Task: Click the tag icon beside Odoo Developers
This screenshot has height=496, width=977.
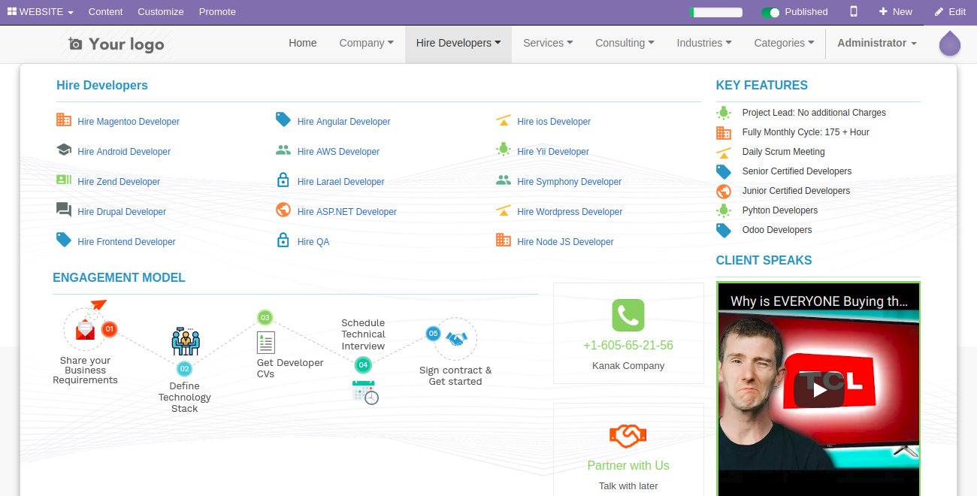Action: click(724, 230)
